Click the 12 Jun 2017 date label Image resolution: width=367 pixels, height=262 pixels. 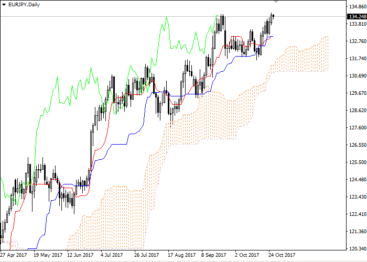(x=80, y=255)
